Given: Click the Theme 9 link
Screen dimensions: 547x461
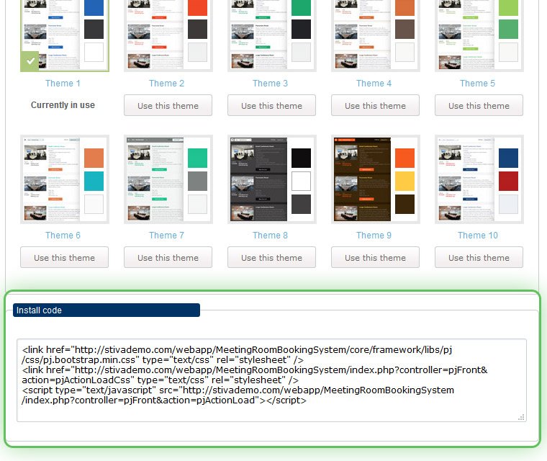Looking at the screenshot, I should click(374, 236).
